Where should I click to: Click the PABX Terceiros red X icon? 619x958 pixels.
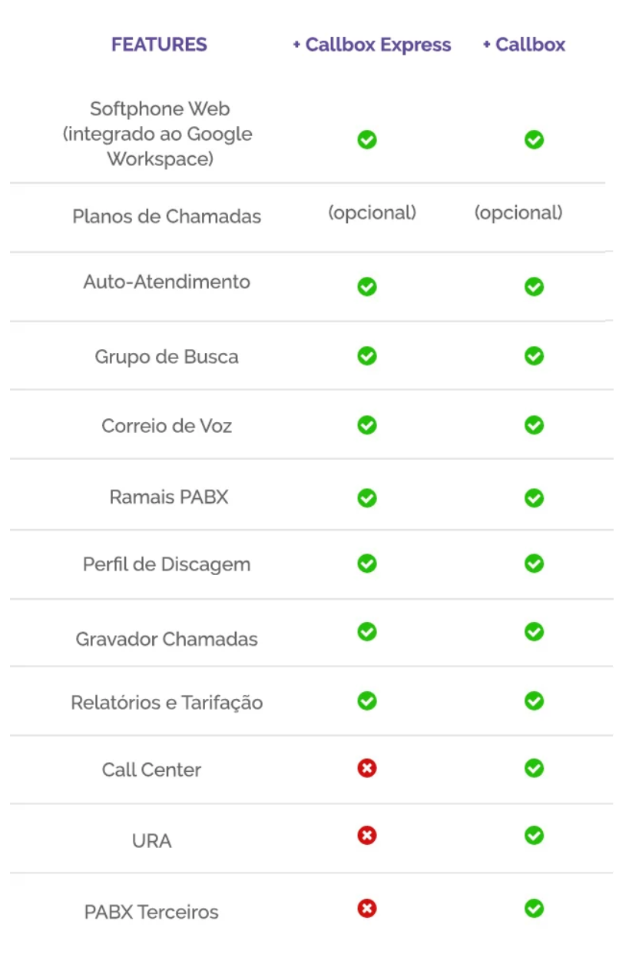367,909
